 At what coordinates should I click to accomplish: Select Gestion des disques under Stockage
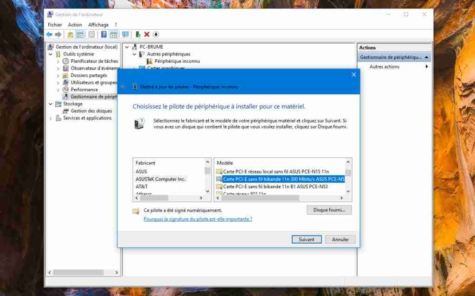pyautogui.click(x=90, y=111)
